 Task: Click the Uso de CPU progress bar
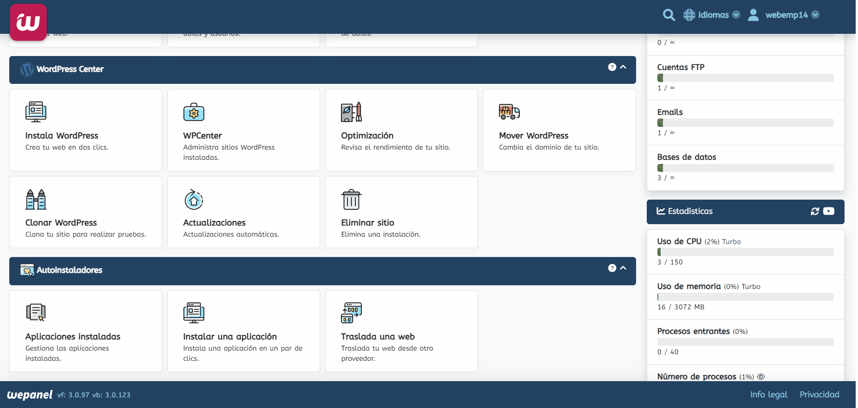[745, 252]
